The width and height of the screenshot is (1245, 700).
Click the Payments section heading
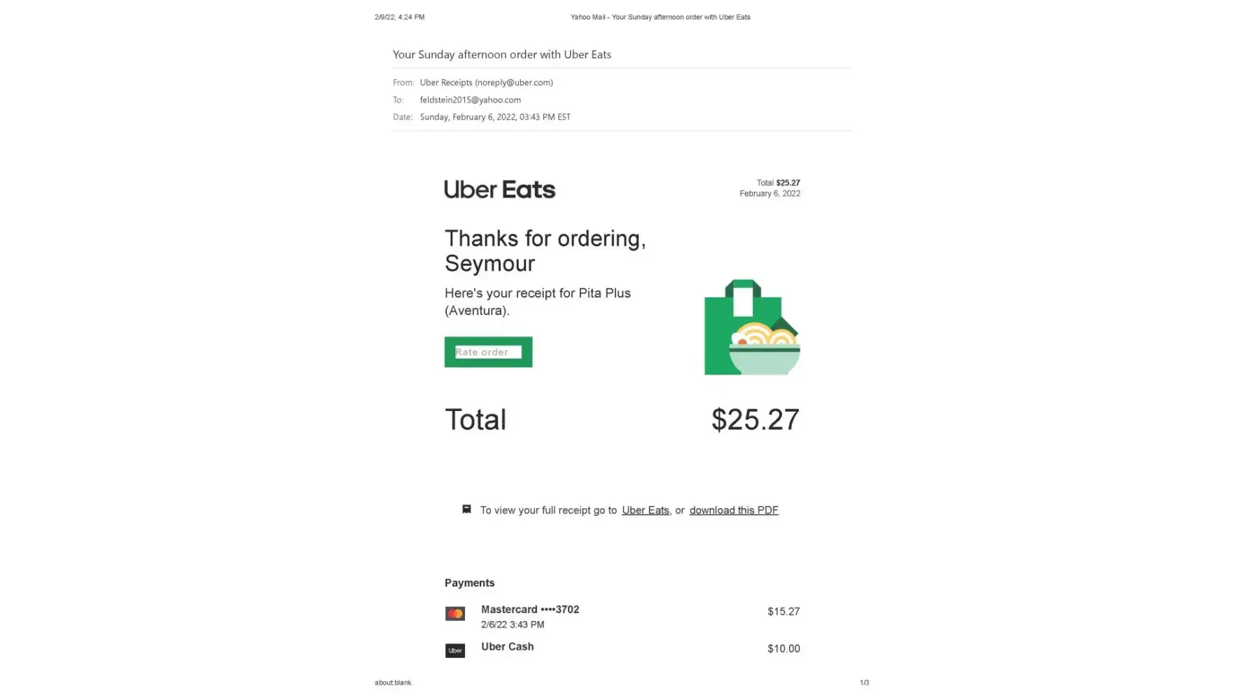click(469, 583)
